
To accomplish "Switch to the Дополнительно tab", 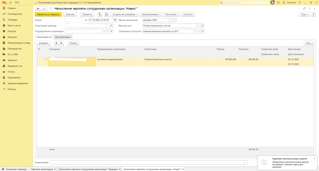I will point(63,37).
